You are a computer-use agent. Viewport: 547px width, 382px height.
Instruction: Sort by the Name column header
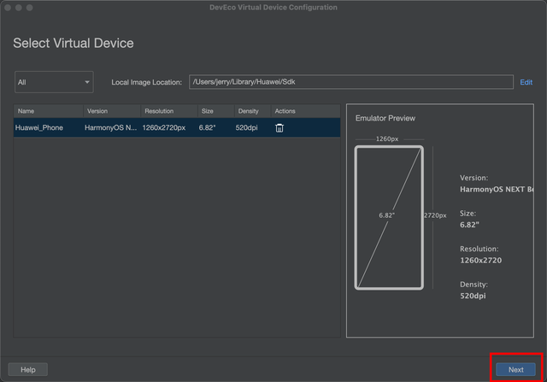point(49,111)
